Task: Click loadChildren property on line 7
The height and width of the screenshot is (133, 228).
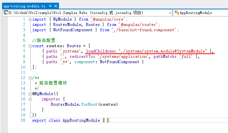Action: (x=100, y=51)
